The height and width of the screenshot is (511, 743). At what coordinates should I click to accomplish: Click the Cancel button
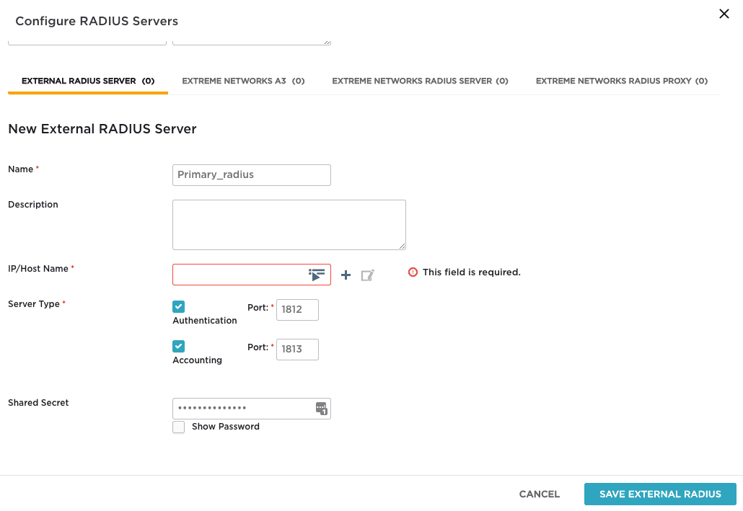tap(539, 494)
